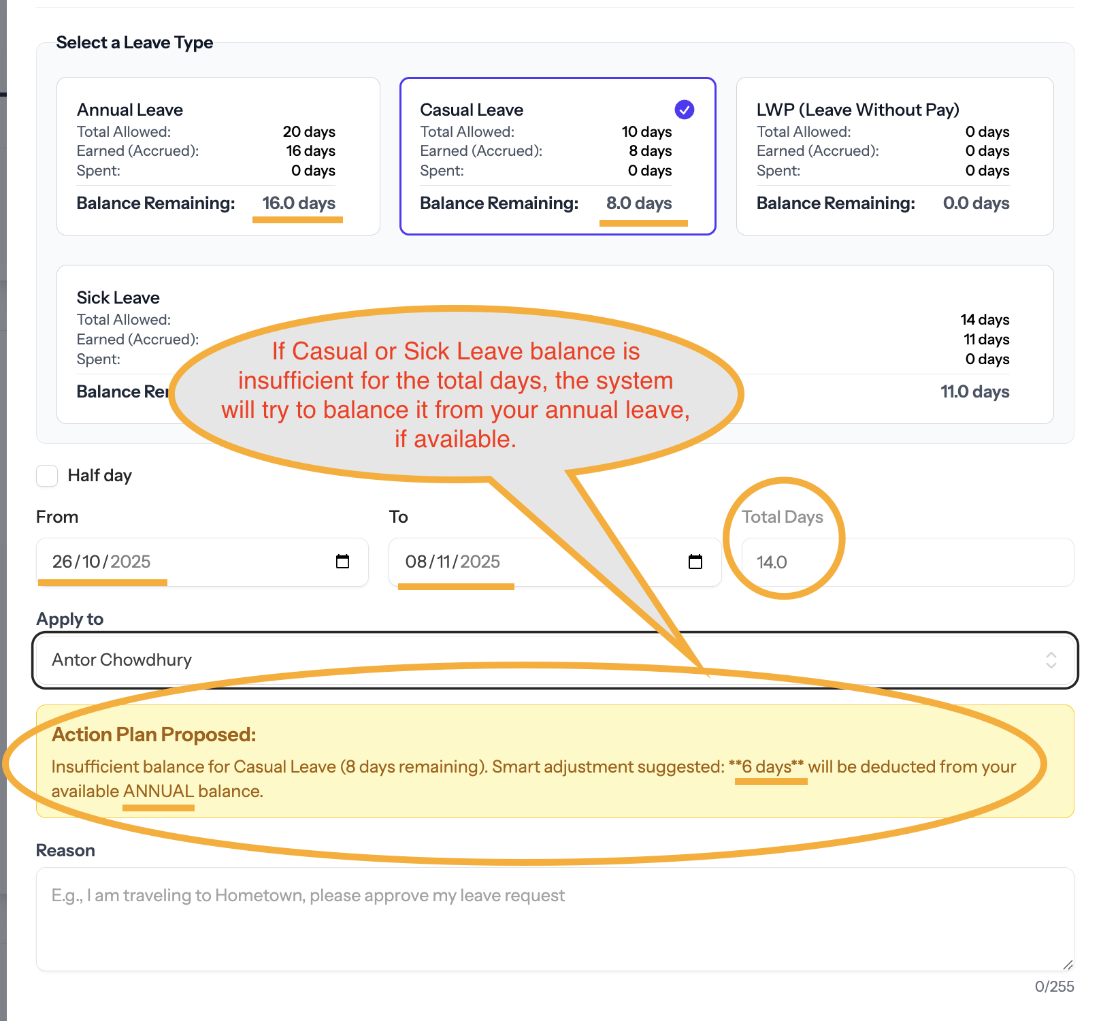Click the year segment in From date
Viewport: 1101px width, 1021px height.
click(131, 562)
